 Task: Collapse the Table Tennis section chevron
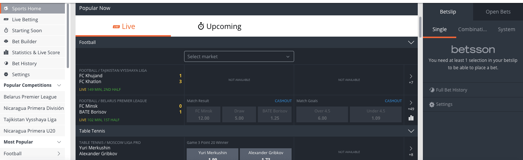[x=411, y=131]
